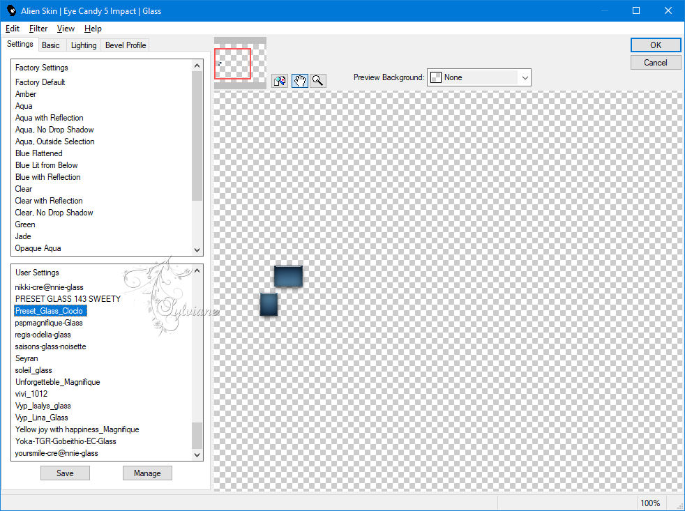Select Yoka-TGR-Gobeithio-EC-Glass user setting
The image size is (685, 511).
66,441
